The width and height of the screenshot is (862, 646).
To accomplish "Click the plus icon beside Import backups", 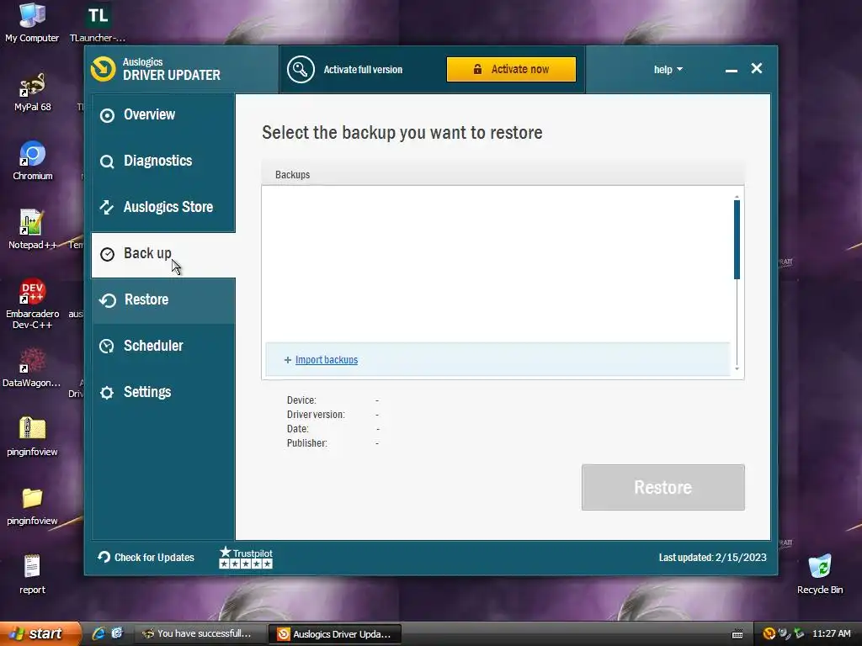I will click(288, 360).
